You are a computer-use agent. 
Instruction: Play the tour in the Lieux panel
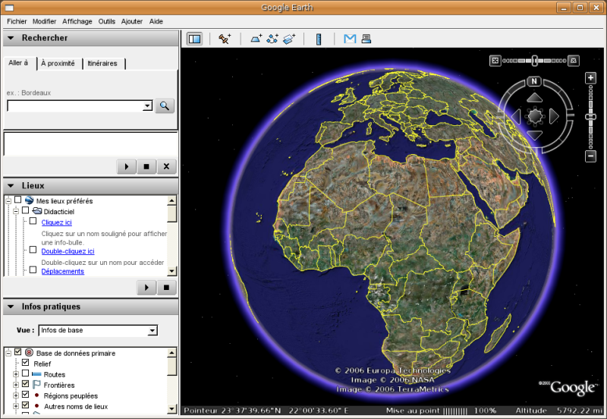click(x=146, y=288)
